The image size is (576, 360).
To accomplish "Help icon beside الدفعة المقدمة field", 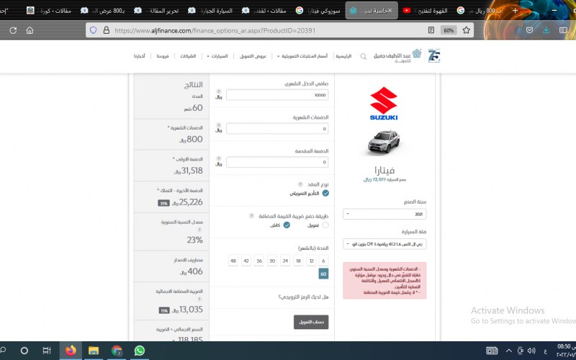I will 219,158.
